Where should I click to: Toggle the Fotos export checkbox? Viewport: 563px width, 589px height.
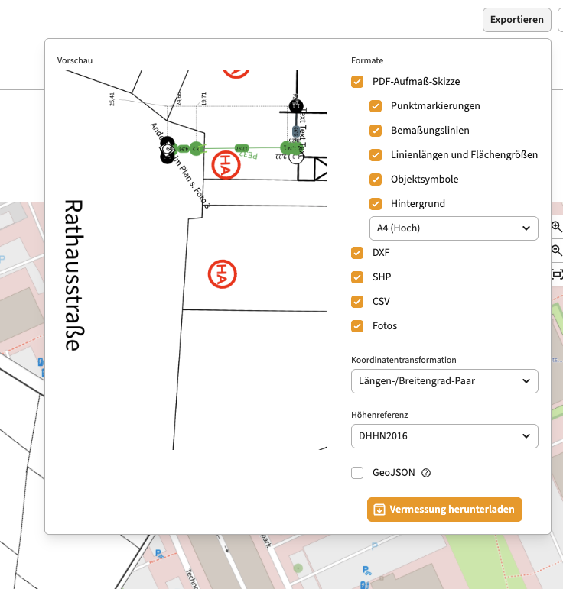[x=357, y=325]
